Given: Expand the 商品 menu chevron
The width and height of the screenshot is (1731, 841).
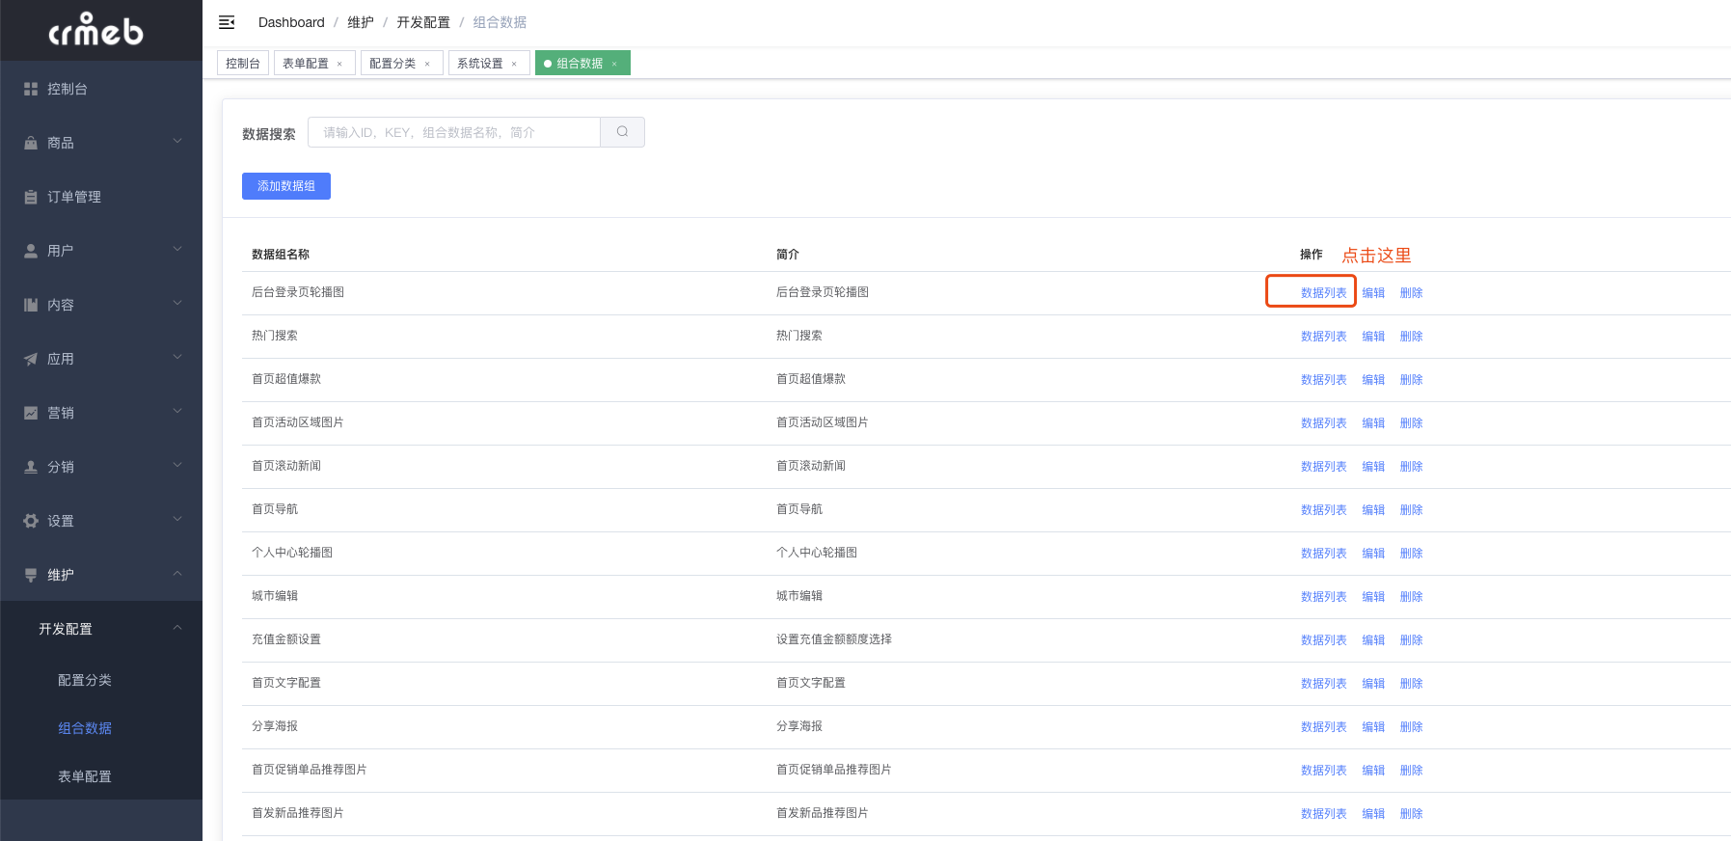Looking at the screenshot, I should click(177, 142).
